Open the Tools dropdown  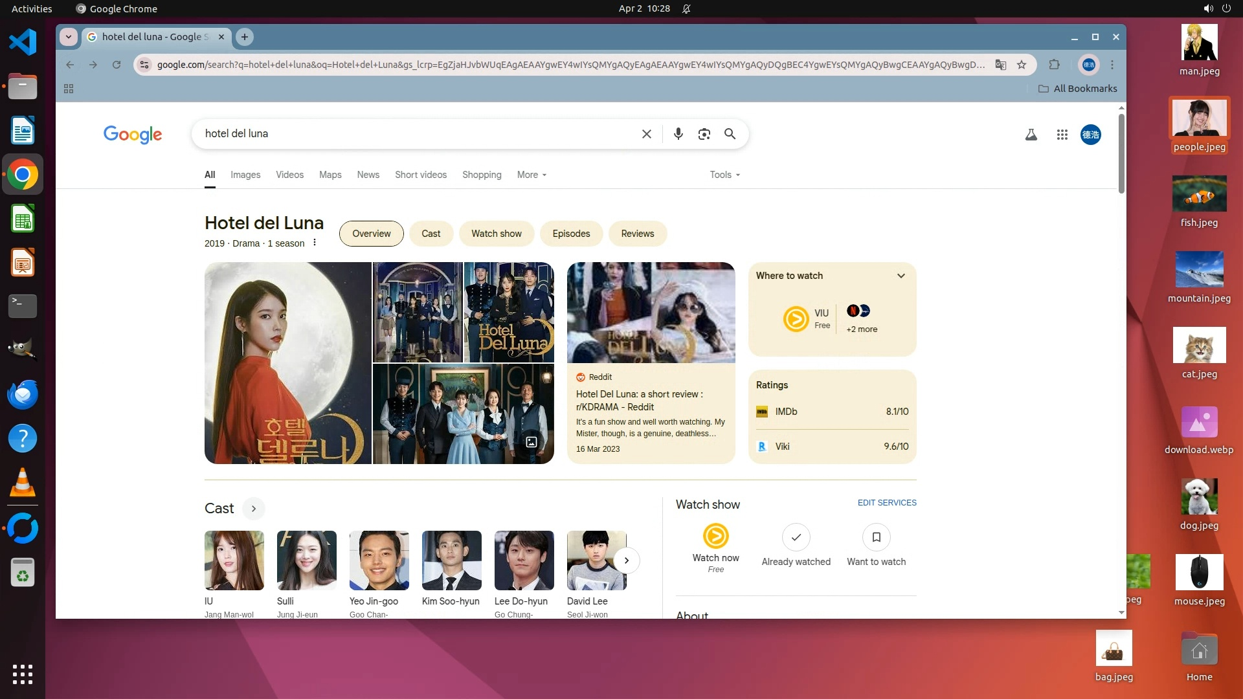click(724, 175)
